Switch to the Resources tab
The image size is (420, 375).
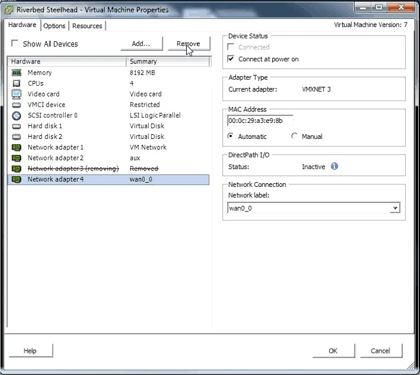tap(87, 26)
